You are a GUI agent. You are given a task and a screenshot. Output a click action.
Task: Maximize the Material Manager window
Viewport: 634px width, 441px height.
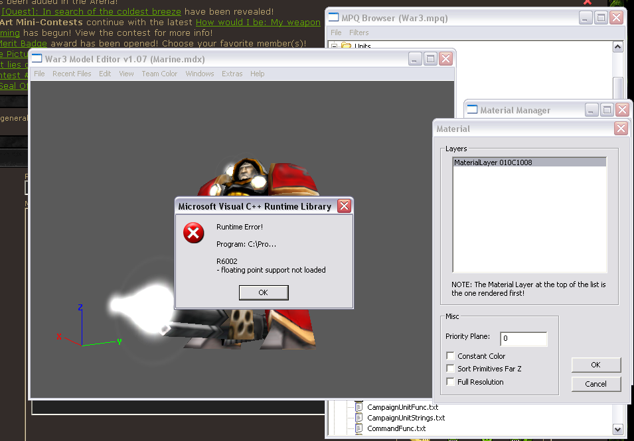(607, 109)
